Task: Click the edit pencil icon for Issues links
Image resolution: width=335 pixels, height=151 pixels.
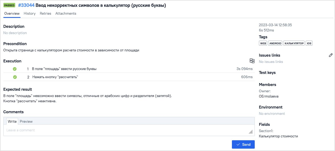Action: (331, 55)
